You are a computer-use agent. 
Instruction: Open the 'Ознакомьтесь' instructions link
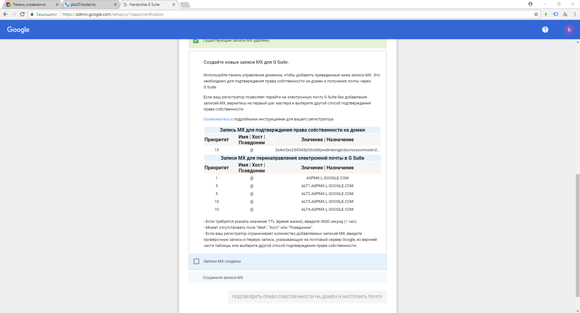(x=216, y=119)
